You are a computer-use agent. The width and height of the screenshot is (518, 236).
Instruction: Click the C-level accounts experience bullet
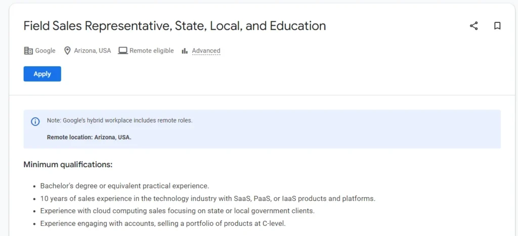click(163, 223)
